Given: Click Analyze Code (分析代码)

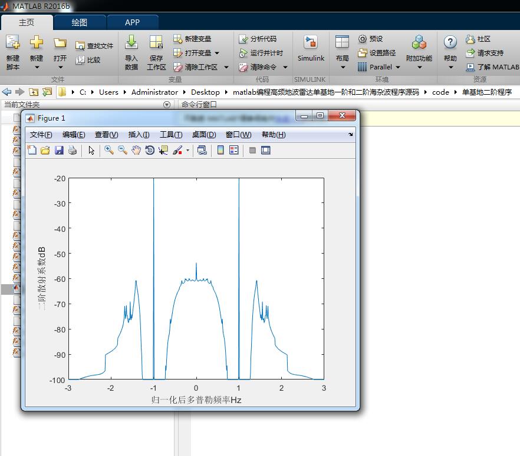Looking at the screenshot, I should (x=257, y=39).
